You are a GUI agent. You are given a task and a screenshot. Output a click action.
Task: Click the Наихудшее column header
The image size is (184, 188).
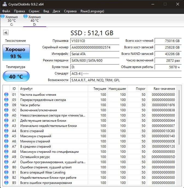(x=117, y=89)
